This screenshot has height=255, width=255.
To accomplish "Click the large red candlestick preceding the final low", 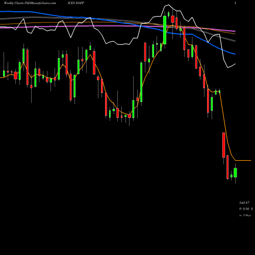I will pos(224,145).
